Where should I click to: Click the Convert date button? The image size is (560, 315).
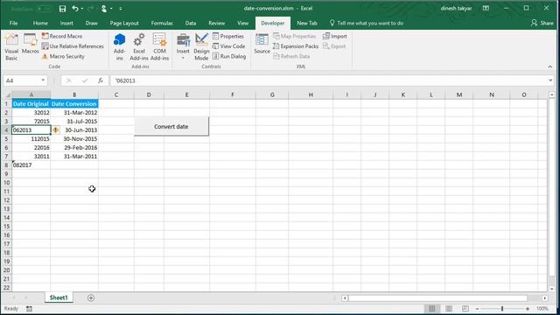pyautogui.click(x=171, y=126)
